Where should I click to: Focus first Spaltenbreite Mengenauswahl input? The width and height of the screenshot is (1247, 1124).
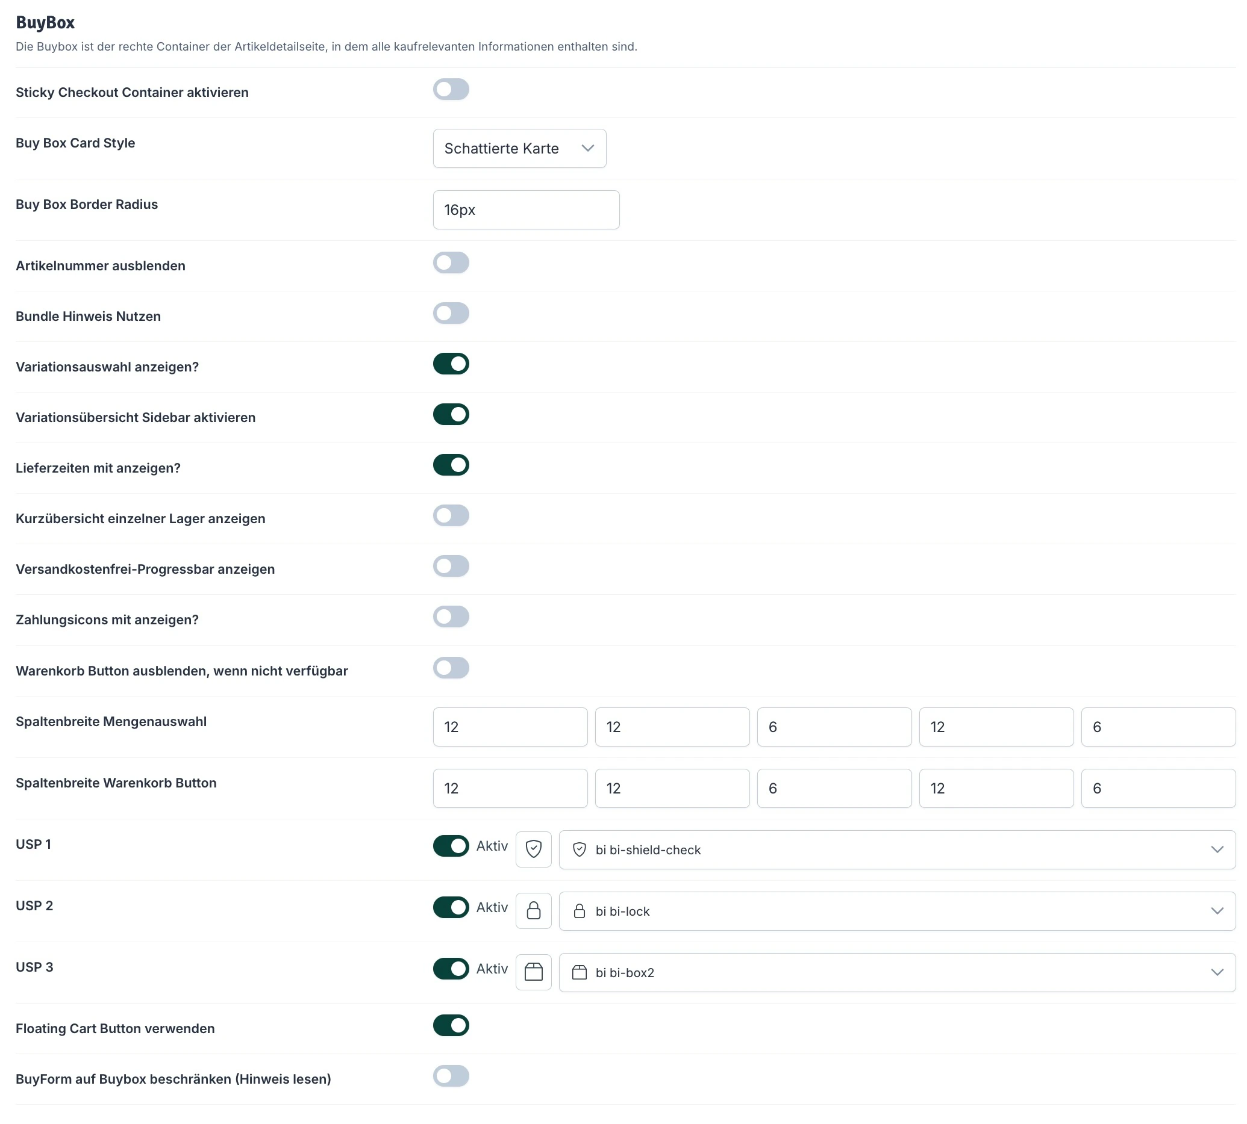tap(510, 727)
